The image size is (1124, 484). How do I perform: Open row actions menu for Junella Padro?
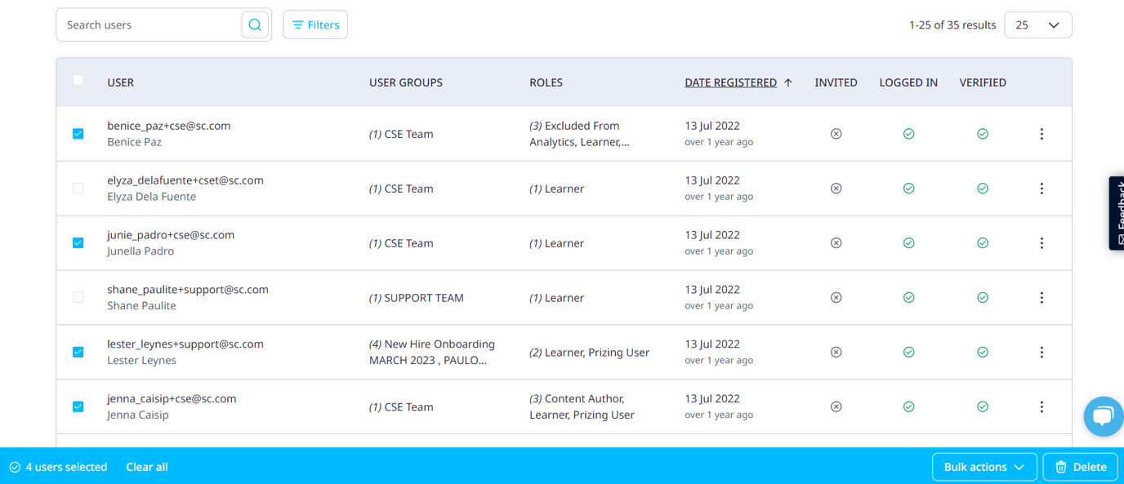click(1041, 242)
